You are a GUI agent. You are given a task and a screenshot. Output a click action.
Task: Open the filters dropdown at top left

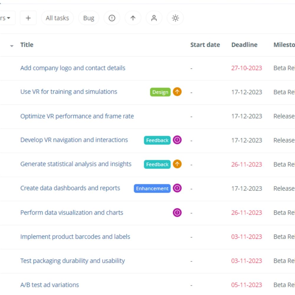[x=6, y=18]
